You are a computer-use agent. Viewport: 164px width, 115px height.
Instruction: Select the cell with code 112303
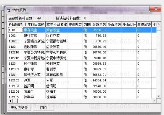coord(15,69)
